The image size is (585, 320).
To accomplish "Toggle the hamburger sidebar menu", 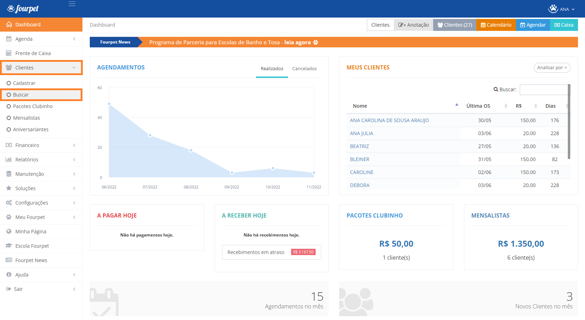I will pyautogui.click(x=72, y=4).
